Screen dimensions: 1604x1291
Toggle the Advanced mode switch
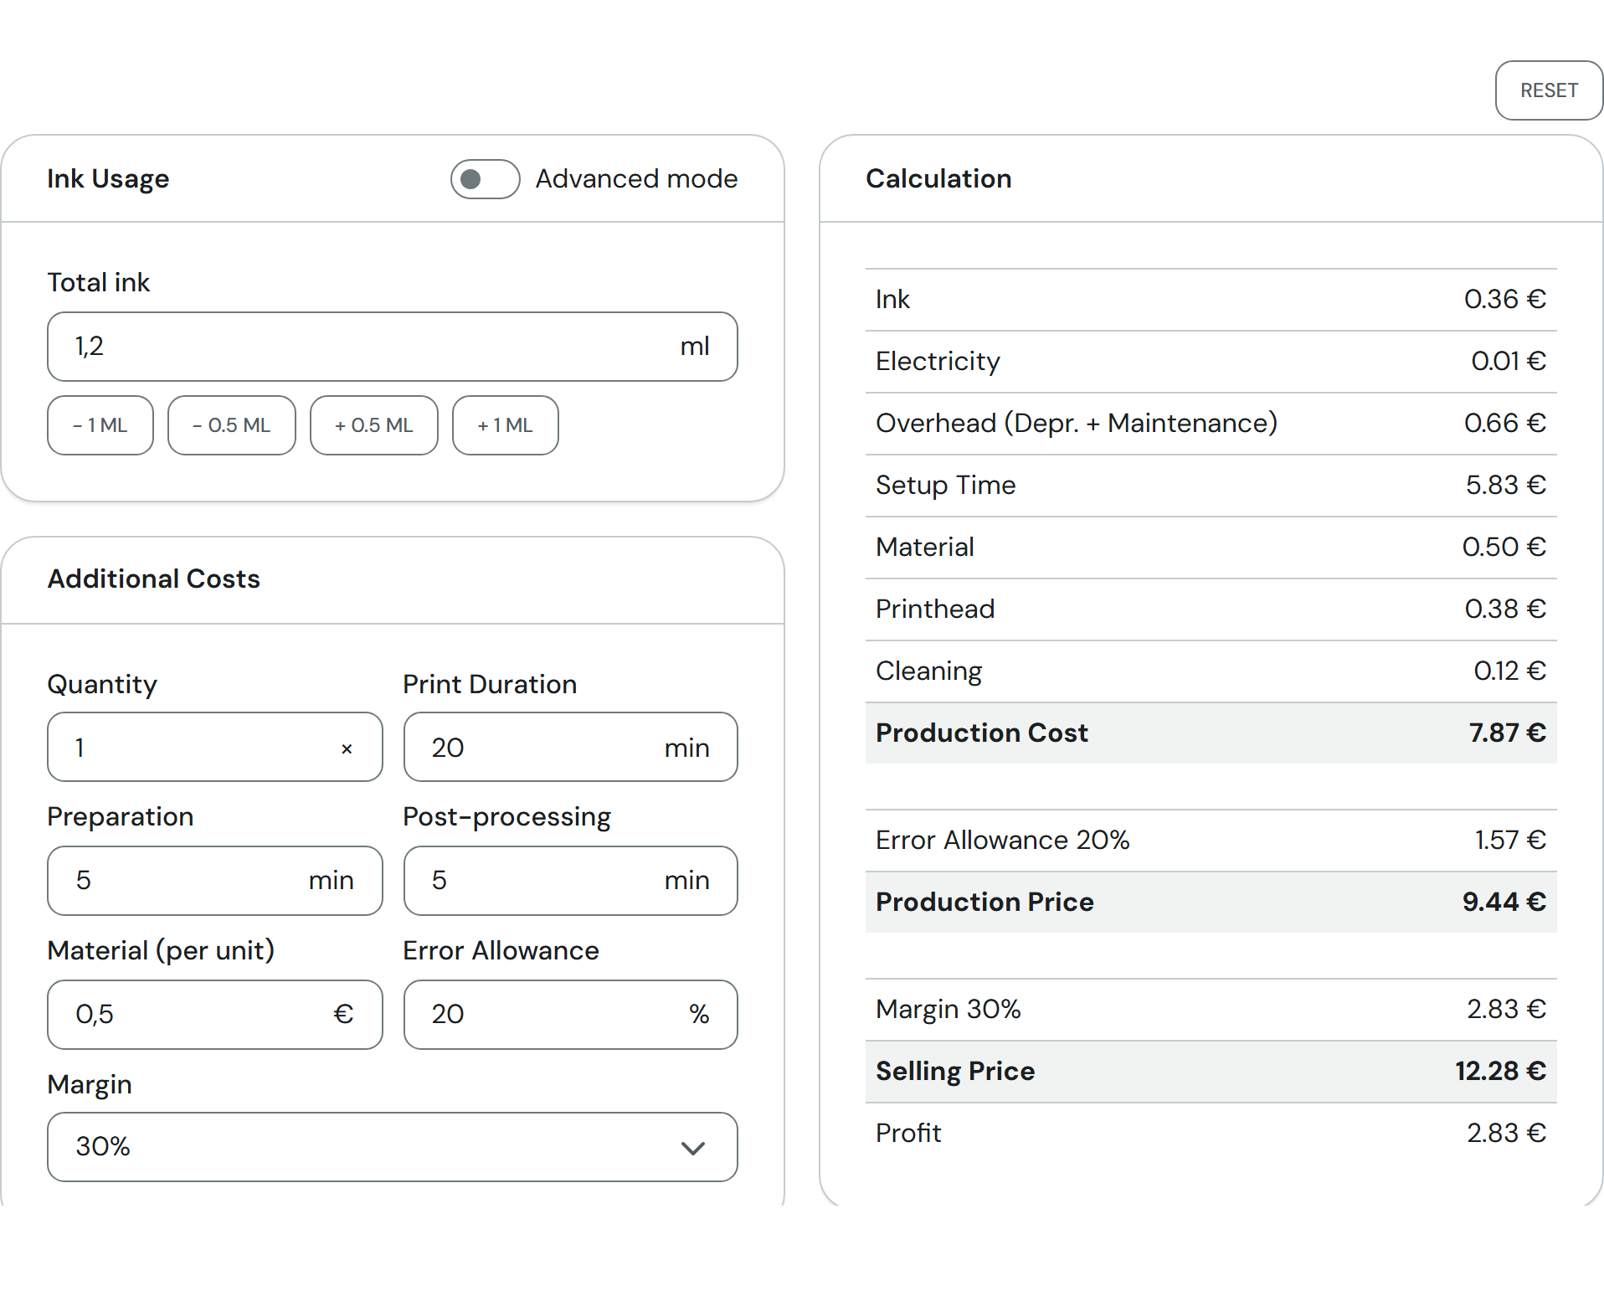point(485,179)
